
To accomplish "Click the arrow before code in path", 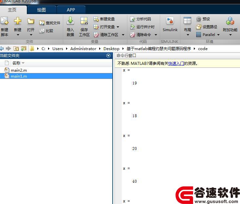I will click(194, 49).
